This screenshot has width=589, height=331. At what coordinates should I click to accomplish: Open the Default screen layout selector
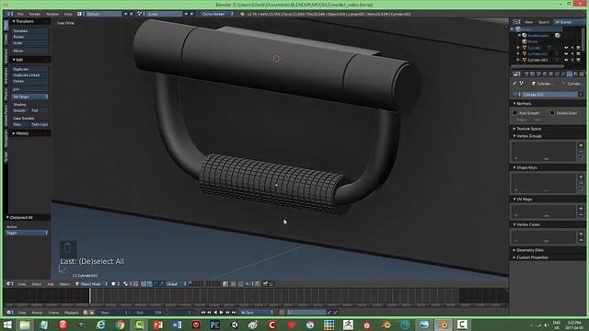click(103, 14)
